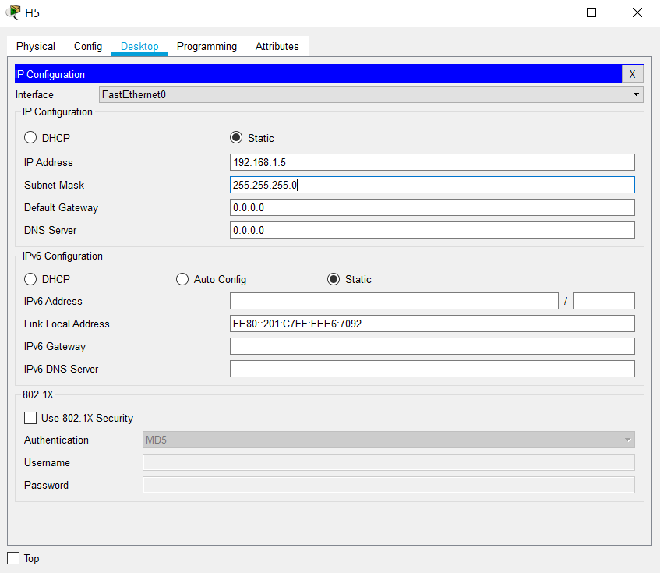Open the Attributes tab

(x=277, y=46)
